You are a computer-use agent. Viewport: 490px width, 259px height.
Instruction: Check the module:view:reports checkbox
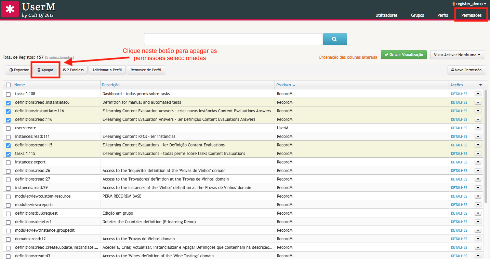coord(8,205)
